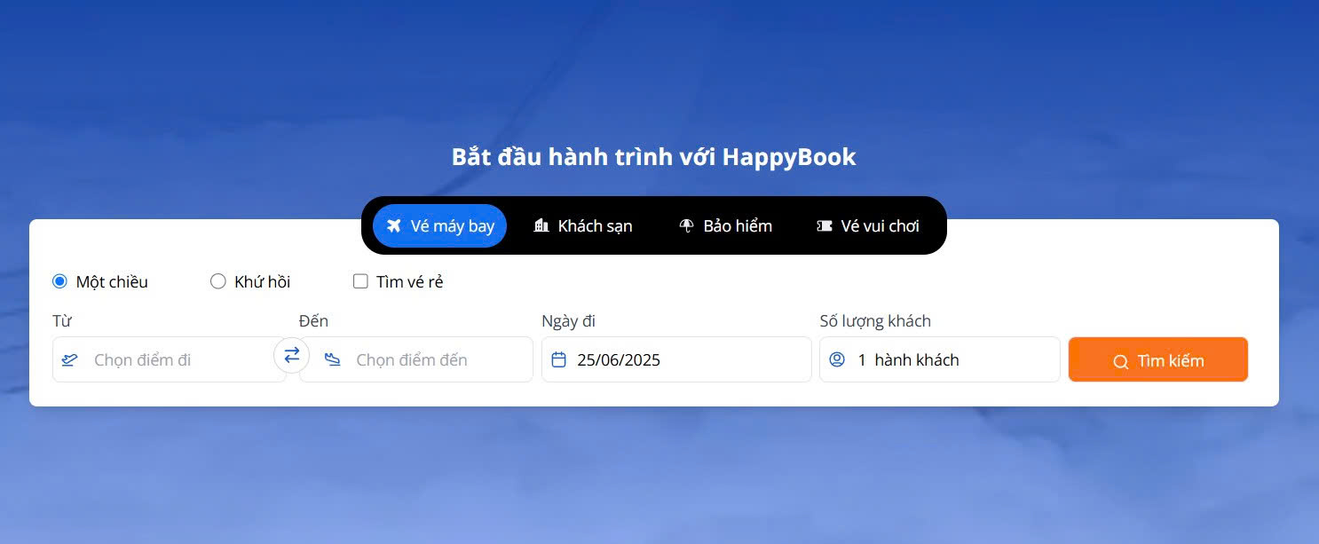Image resolution: width=1319 pixels, height=544 pixels.
Task: Enable the Tìm vé rẻ checkbox
Action: [x=360, y=281]
